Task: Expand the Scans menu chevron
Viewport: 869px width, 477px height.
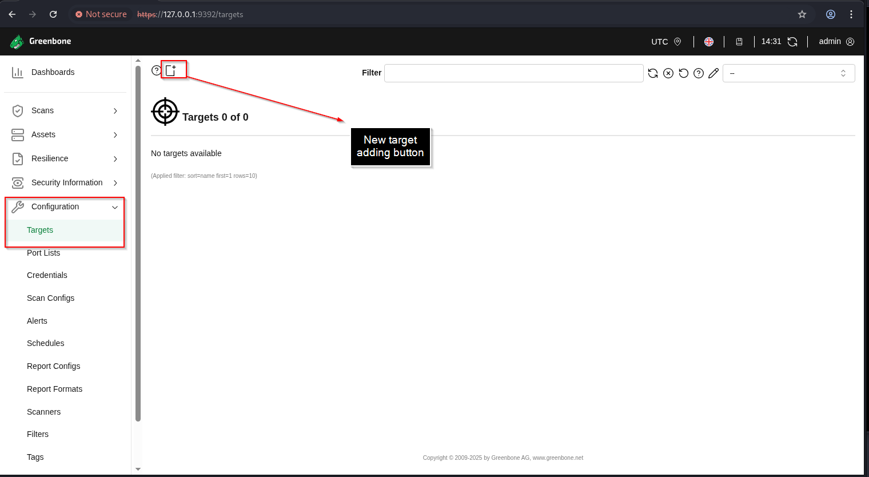Action: [115, 111]
